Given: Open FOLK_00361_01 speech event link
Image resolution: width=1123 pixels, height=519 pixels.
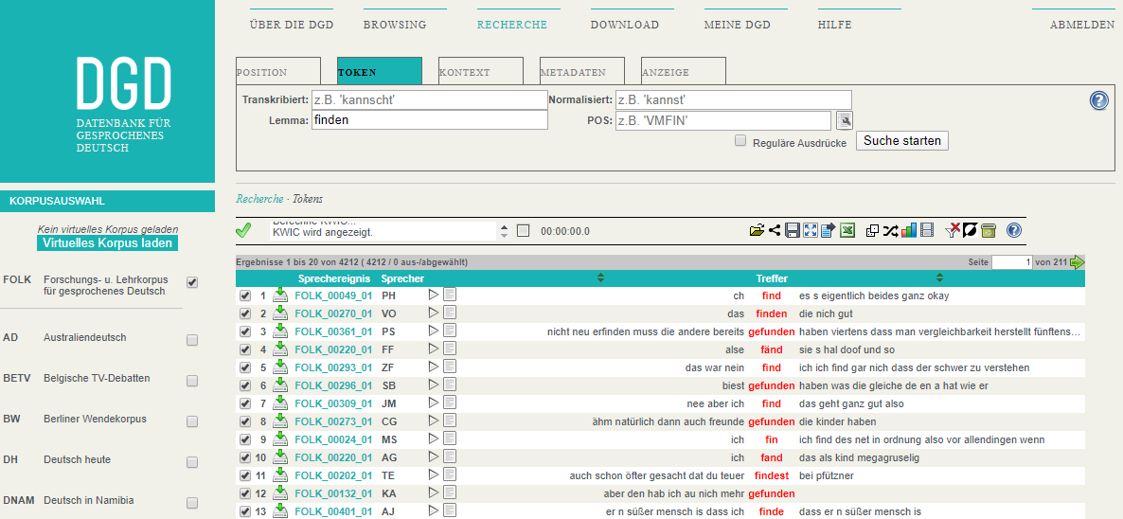Looking at the screenshot, I should click(x=333, y=331).
